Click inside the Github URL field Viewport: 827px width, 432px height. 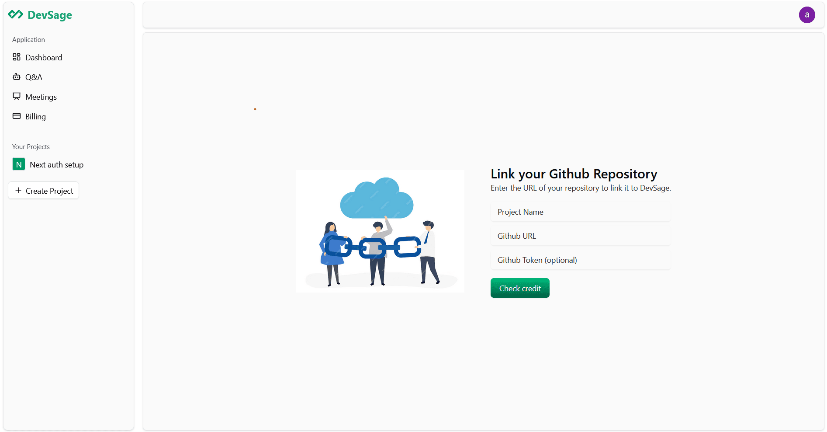(580, 236)
